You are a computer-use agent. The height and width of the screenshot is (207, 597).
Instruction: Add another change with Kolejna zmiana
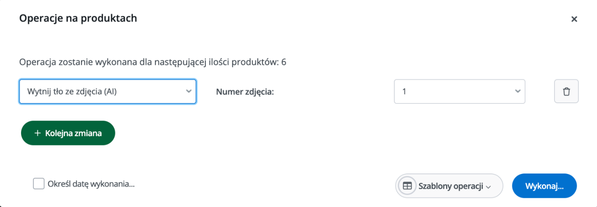pos(68,133)
